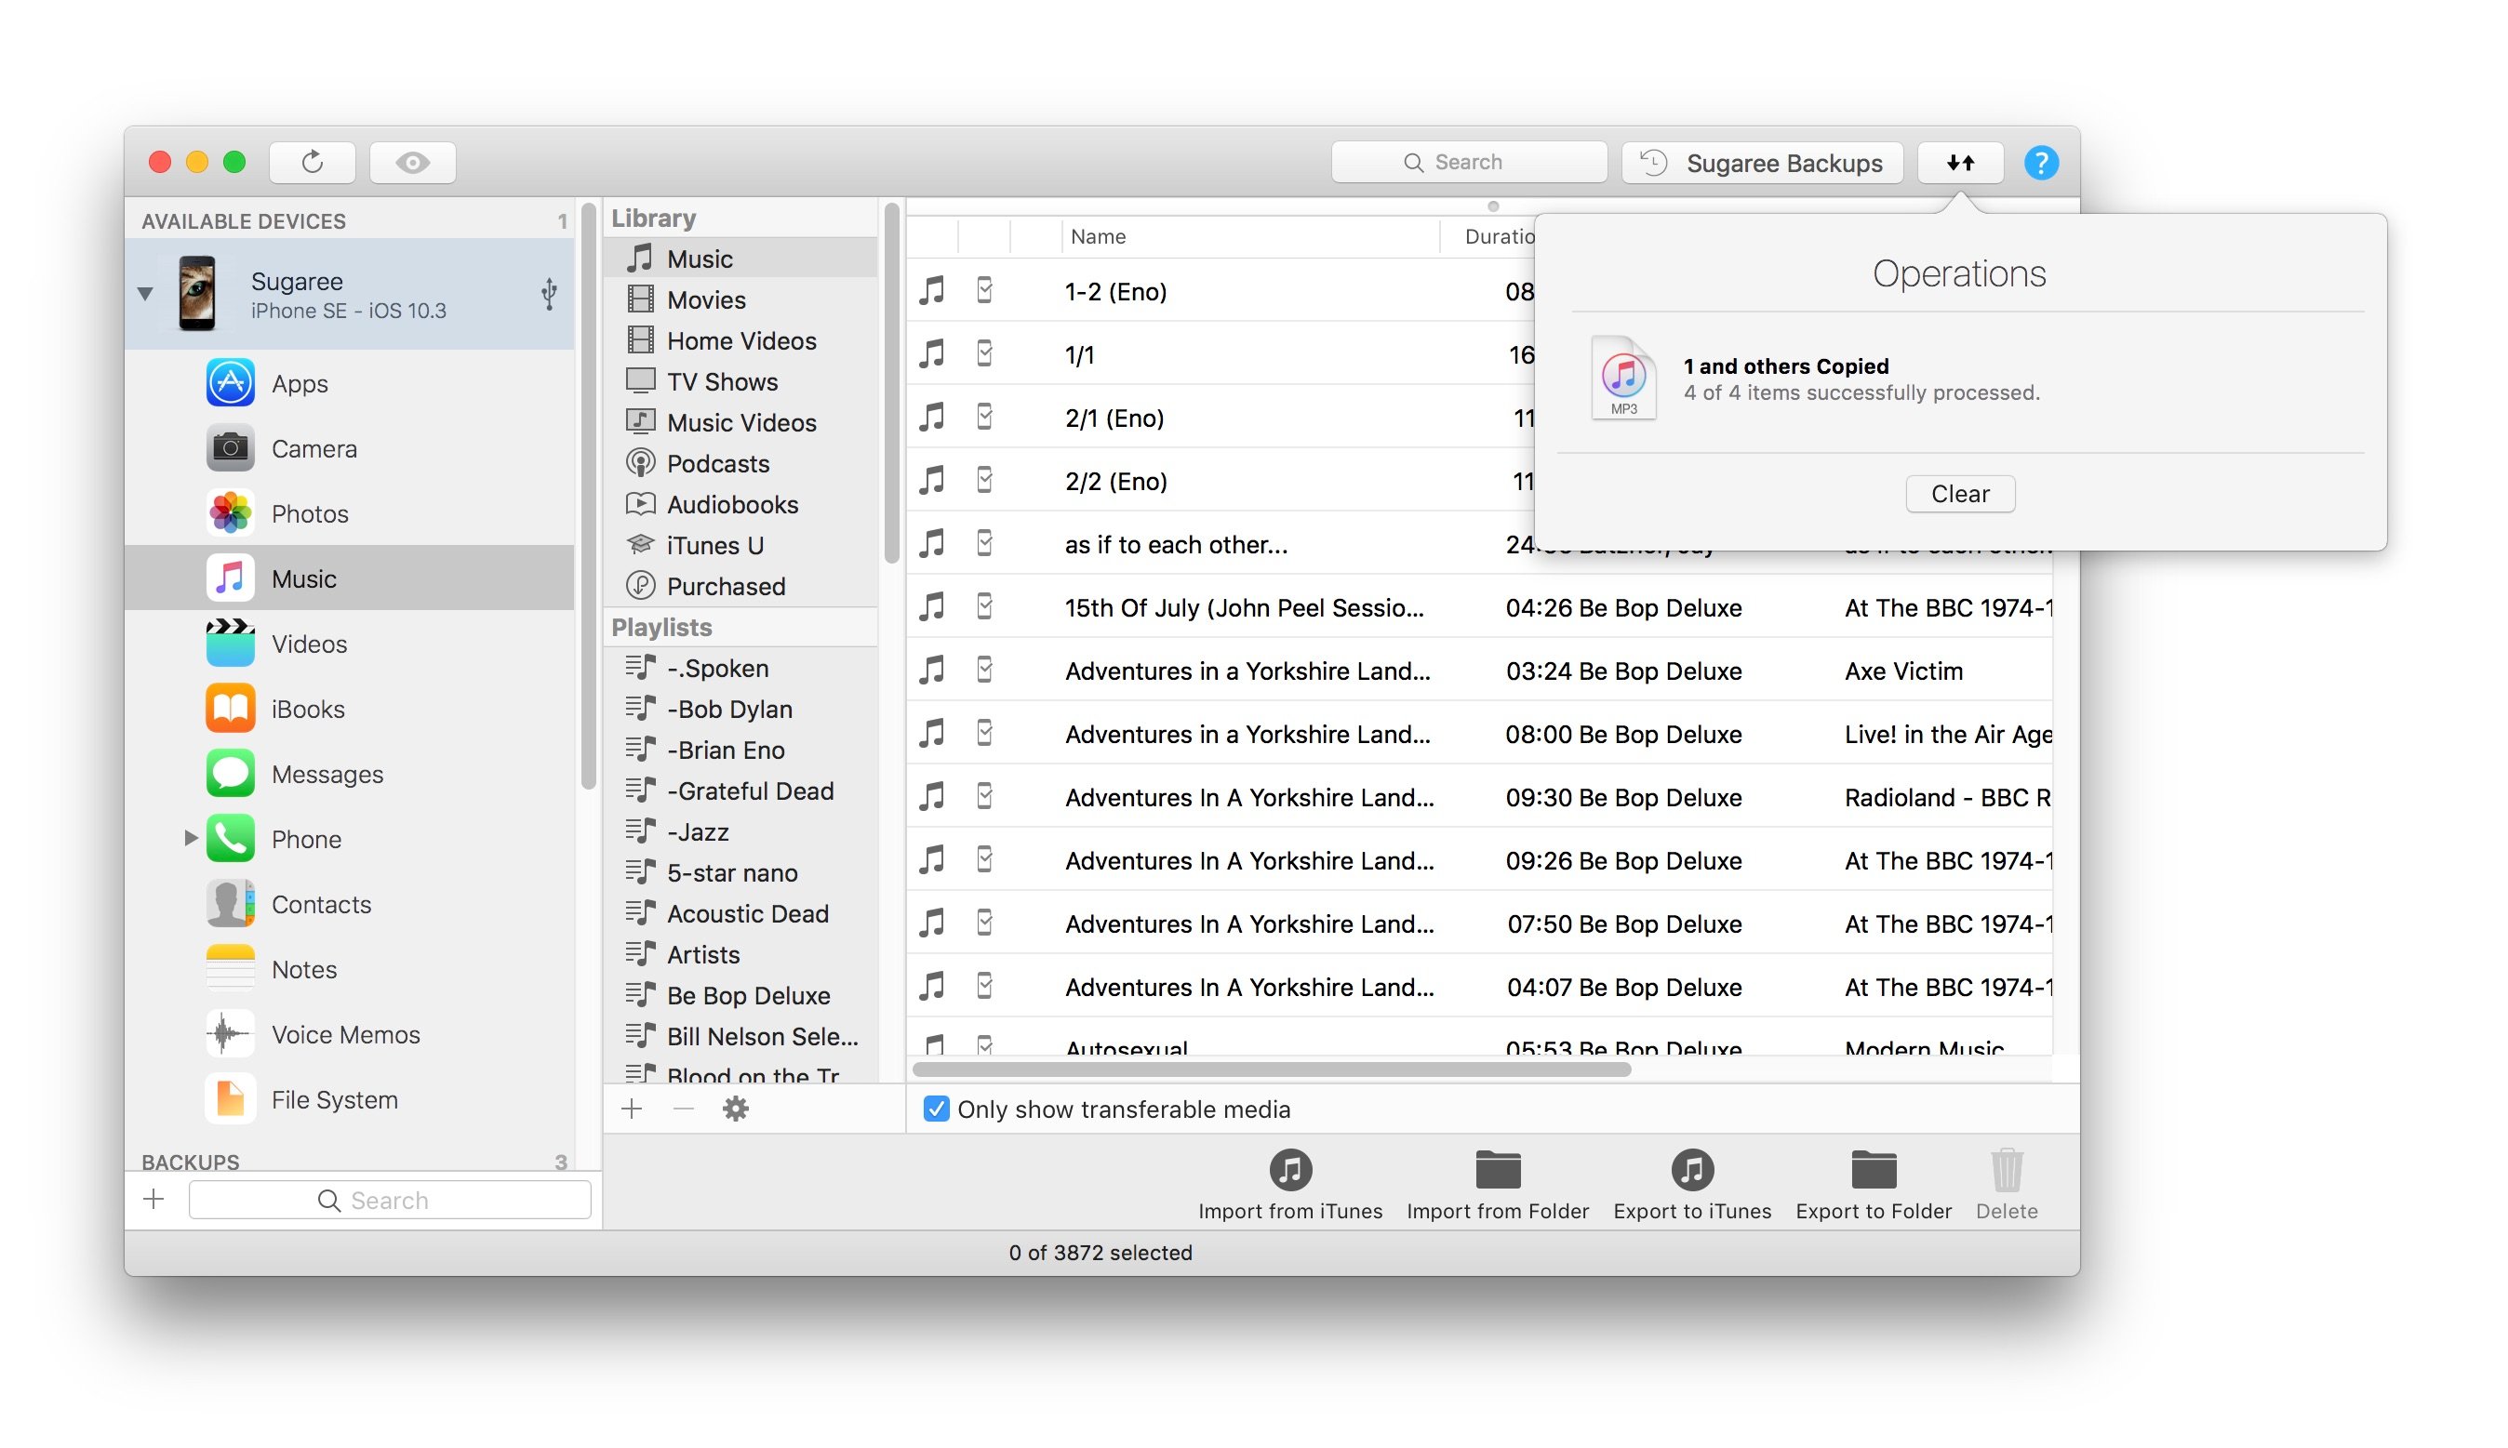Click the horizontal scrollbar under track list
Screen dimensions: 2508x1448
coord(1271,1069)
